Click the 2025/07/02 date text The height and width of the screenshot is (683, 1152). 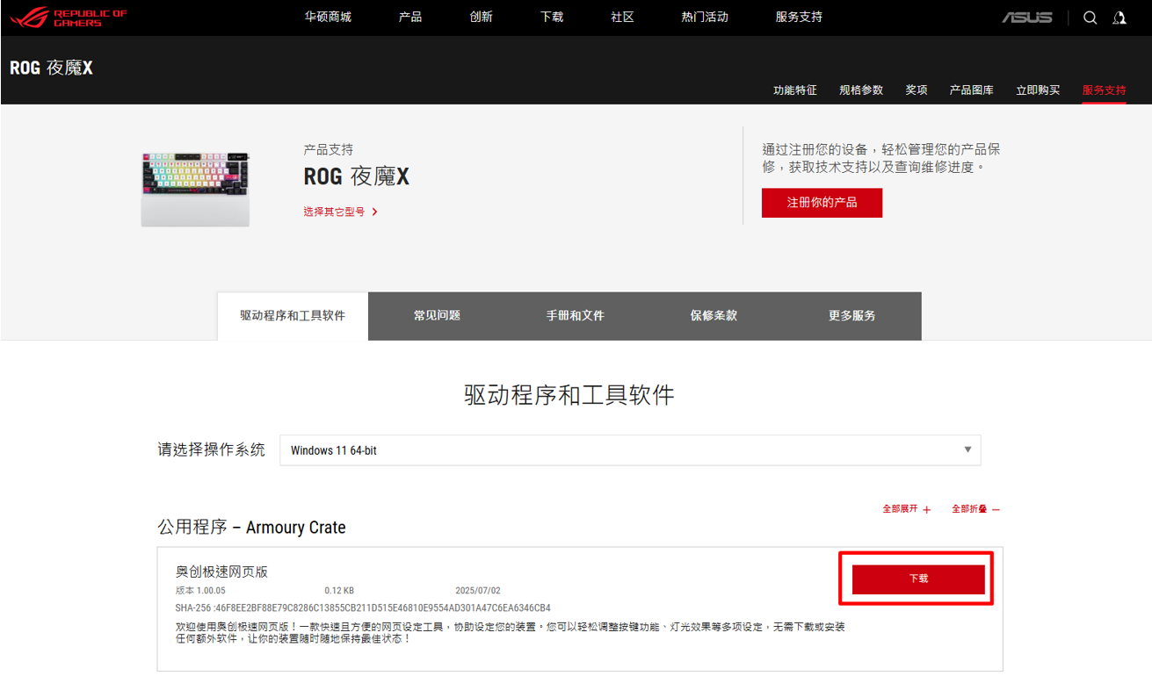point(478,591)
